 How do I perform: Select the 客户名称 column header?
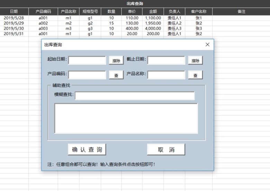coord(199,11)
